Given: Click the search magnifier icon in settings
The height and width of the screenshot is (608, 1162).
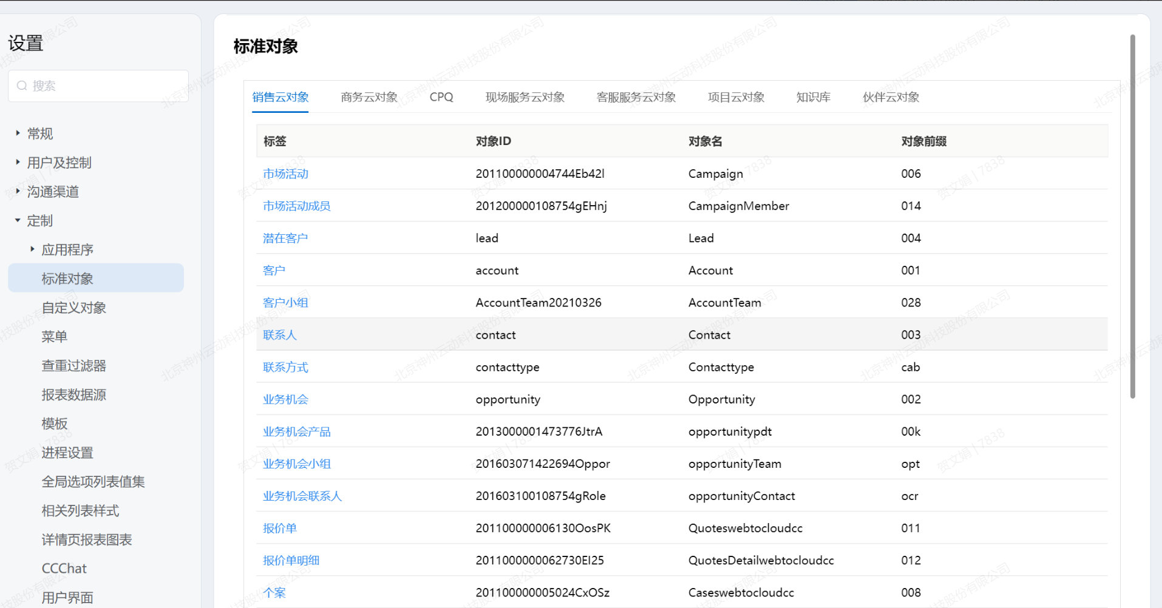Looking at the screenshot, I should click(22, 86).
